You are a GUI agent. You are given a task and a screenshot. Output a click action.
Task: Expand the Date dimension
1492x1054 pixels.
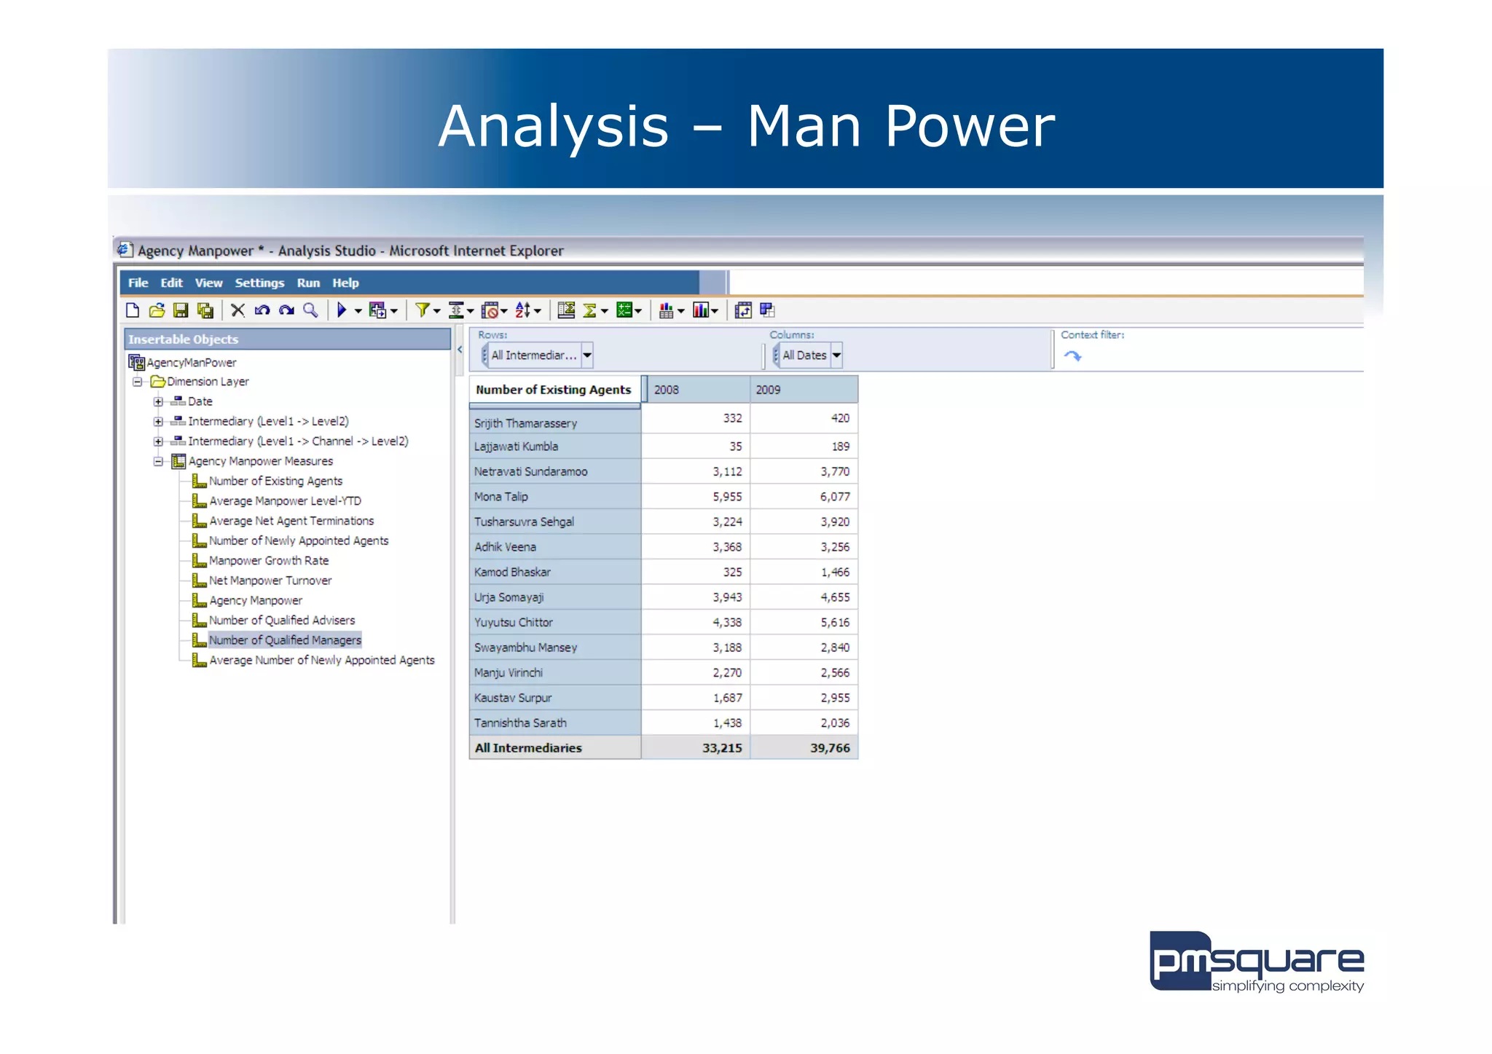click(158, 401)
